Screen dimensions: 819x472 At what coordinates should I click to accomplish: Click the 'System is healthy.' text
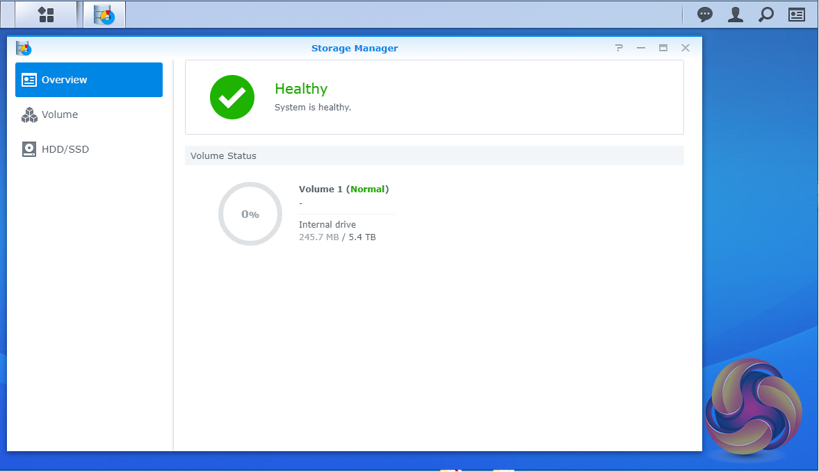313,108
